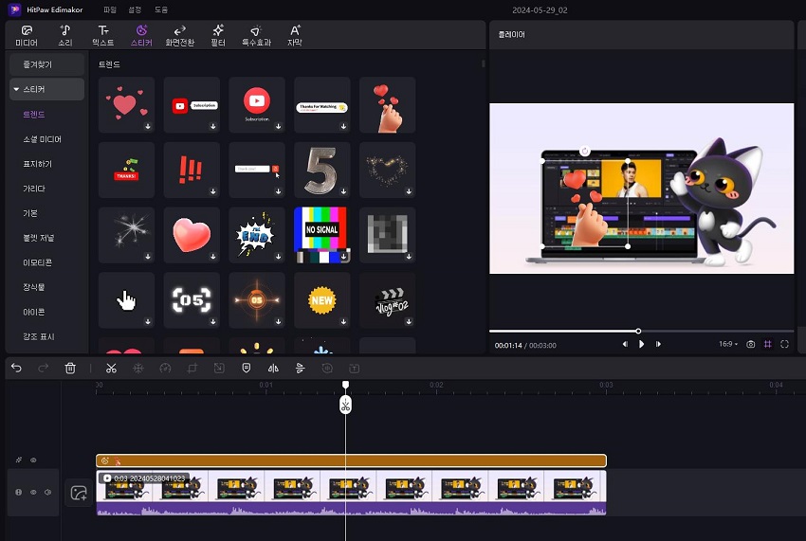Click the undo arrow icon
Viewport: 806px width, 541px height.
coord(16,368)
